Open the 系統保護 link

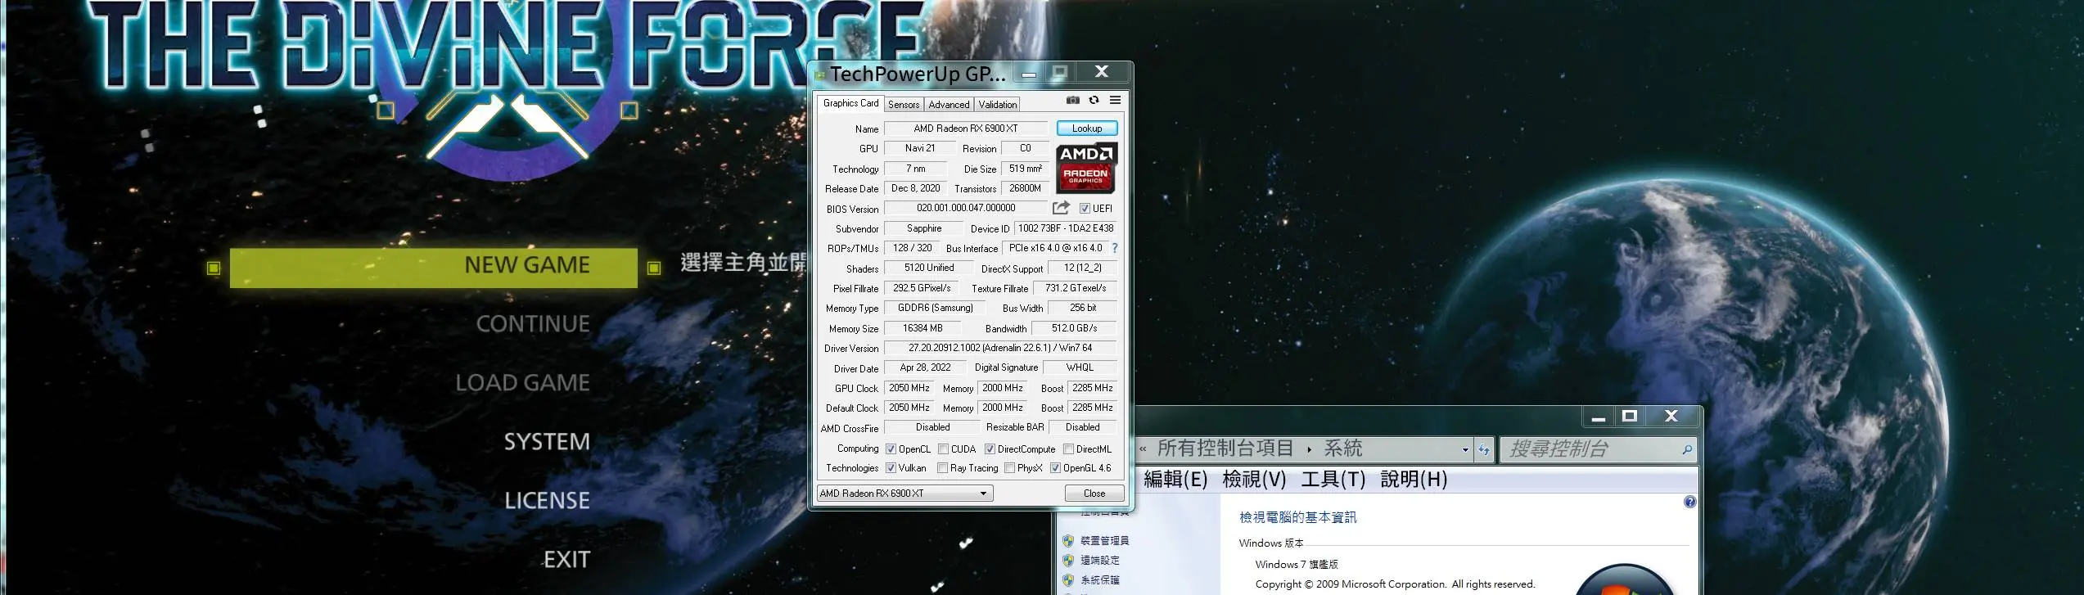pyautogui.click(x=1099, y=580)
